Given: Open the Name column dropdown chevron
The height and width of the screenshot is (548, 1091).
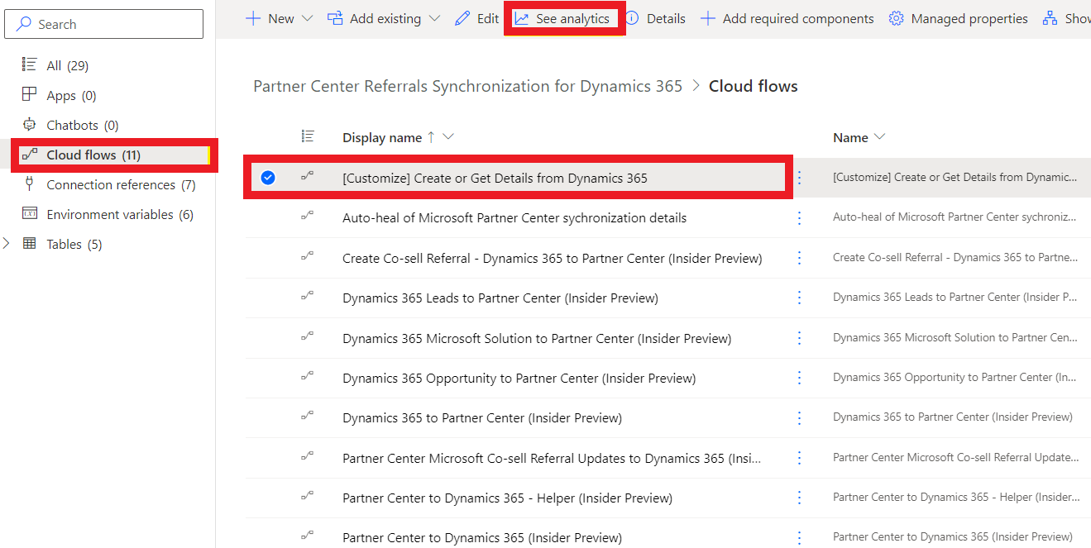Looking at the screenshot, I should [879, 137].
